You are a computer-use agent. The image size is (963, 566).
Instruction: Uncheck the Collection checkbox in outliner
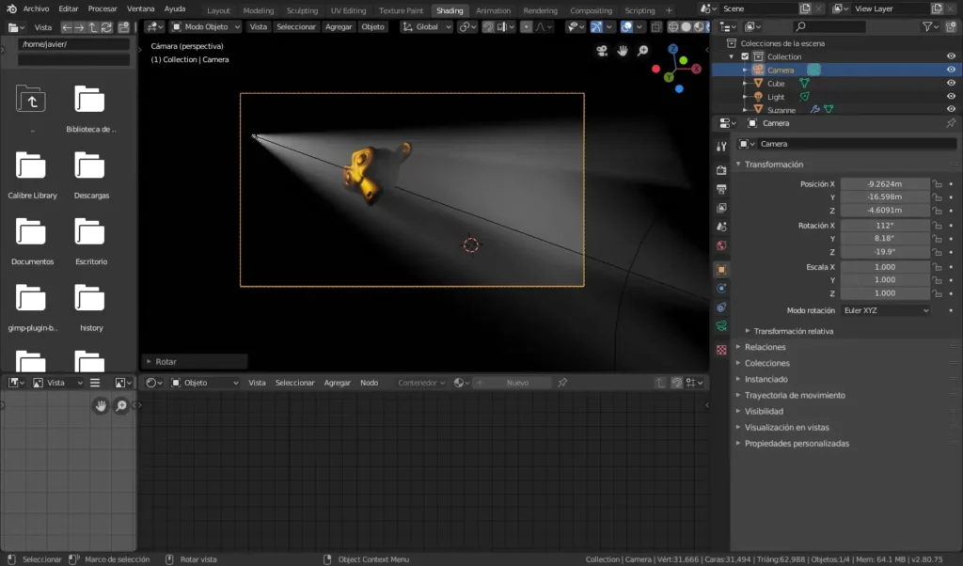pos(746,56)
